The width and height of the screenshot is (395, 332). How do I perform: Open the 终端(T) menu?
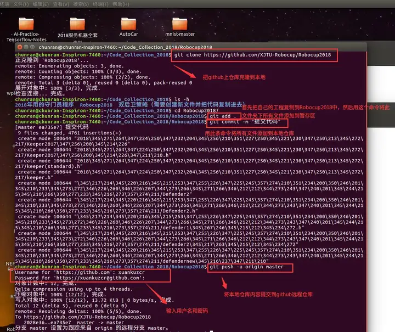point(100,4)
